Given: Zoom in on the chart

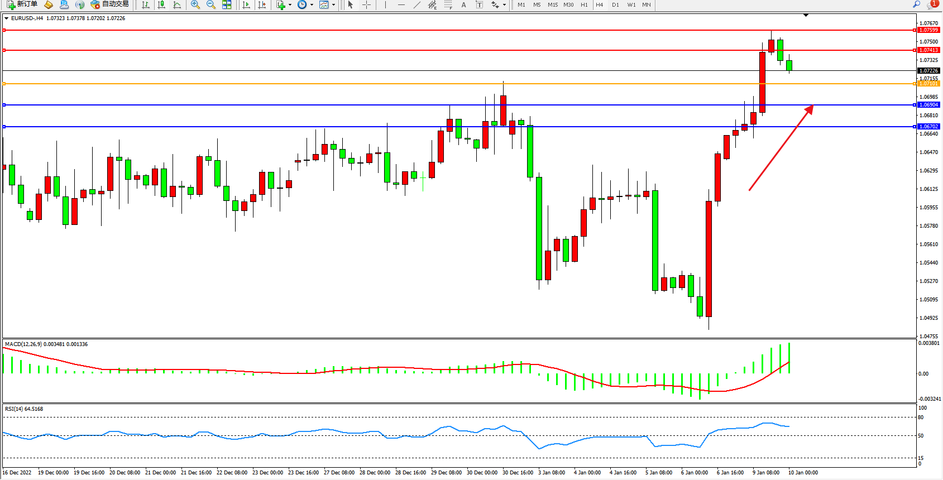Looking at the screenshot, I should point(195,4).
